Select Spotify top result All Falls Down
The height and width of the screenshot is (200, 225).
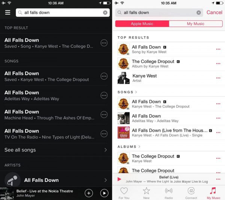pyautogui.click(x=49, y=43)
